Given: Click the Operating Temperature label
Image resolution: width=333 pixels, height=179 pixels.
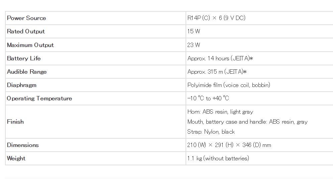Looking at the screenshot, I should pyautogui.click(x=39, y=98).
